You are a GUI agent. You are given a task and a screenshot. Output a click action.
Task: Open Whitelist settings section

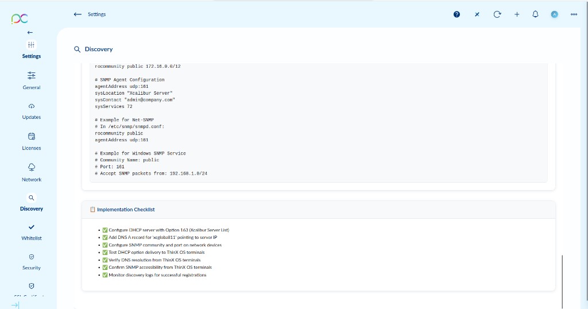[x=32, y=231]
